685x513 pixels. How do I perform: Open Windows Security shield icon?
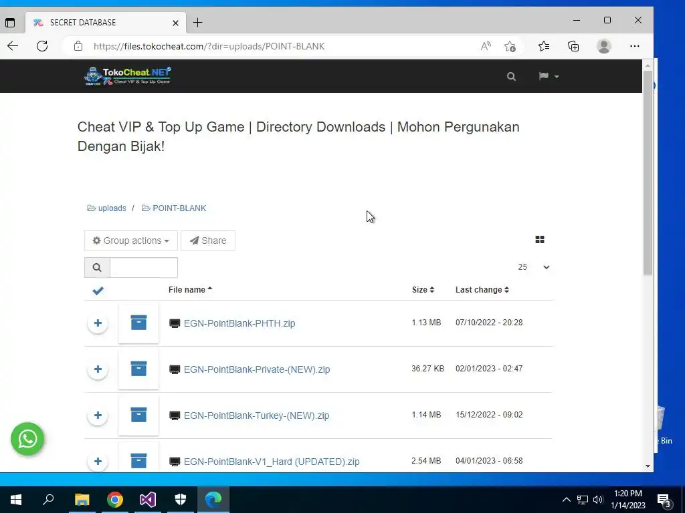[181, 500]
